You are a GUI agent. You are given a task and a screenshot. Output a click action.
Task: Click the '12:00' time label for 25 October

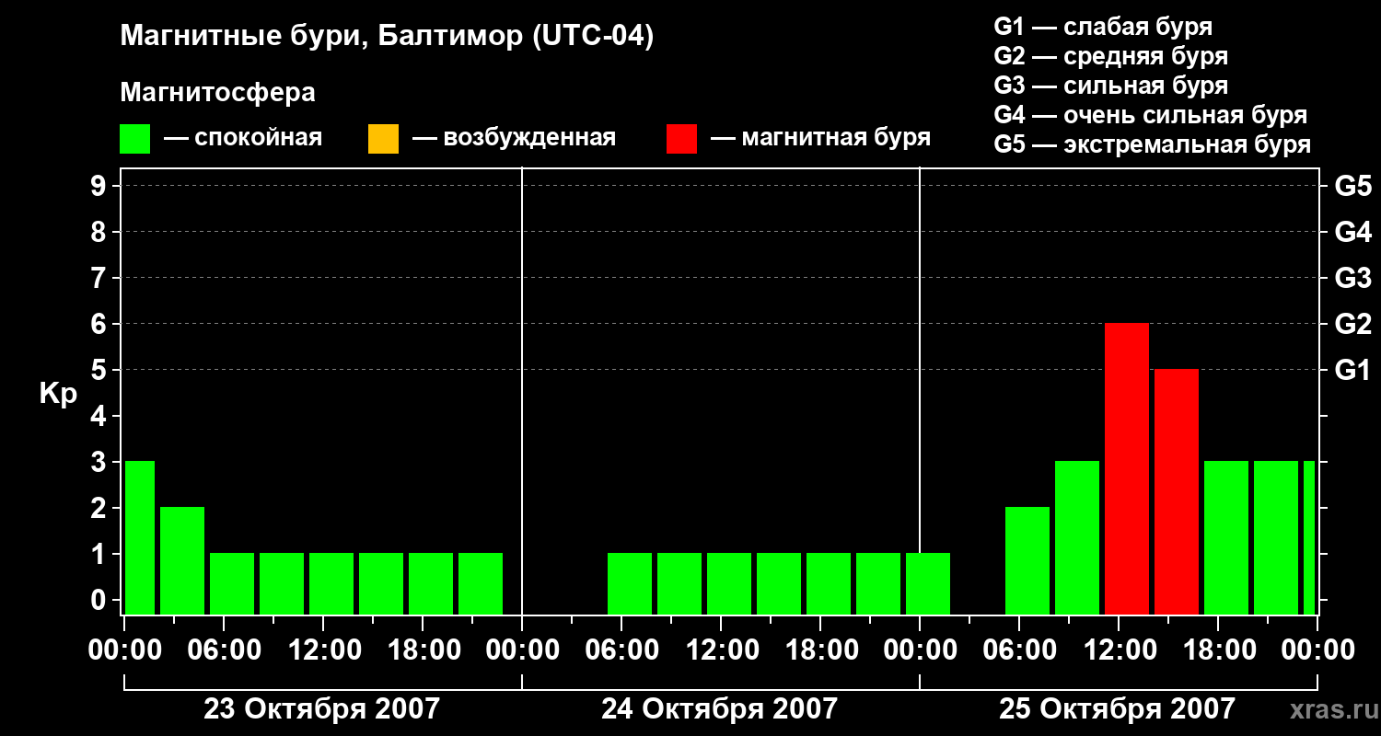click(x=1119, y=650)
